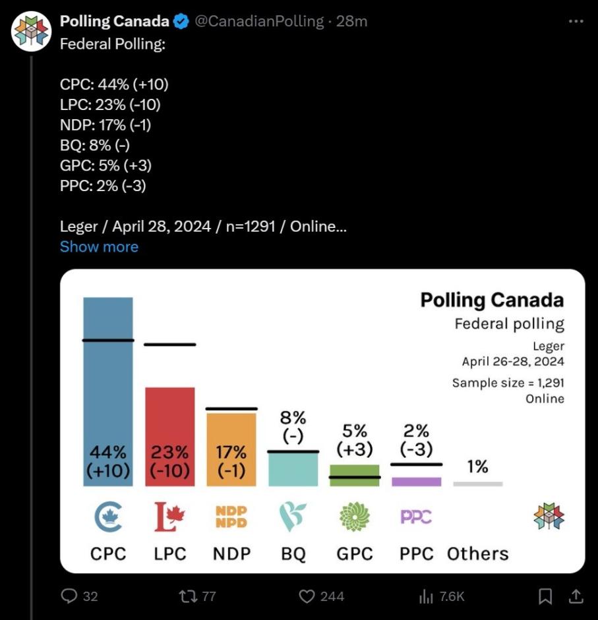The width and height of the screenshot is (598, 620).
Task: Like the tweet with the heart icon
Action: pos(307,596)
